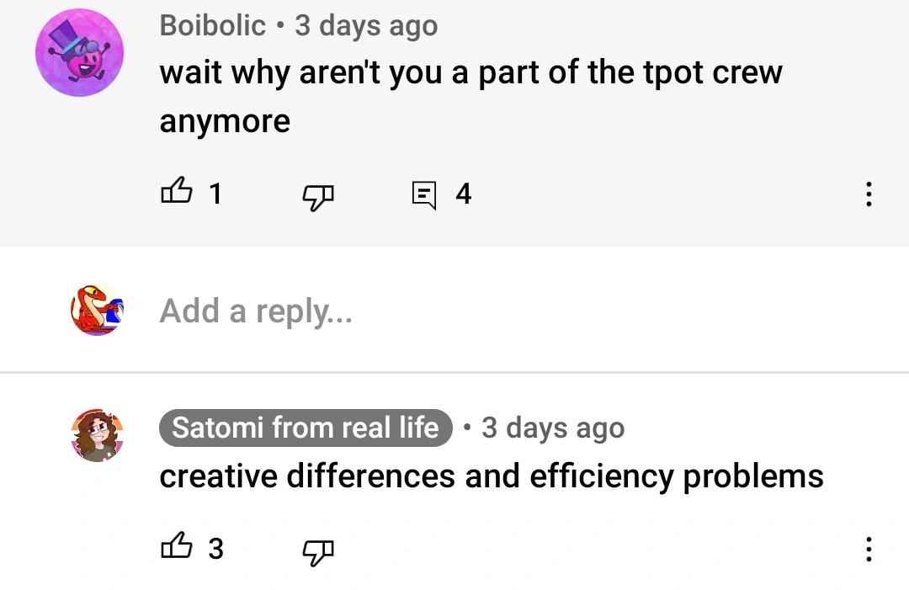Open more options for Satomi's reply
The height and width of the screenshot is (590, 909).
click(x=869, y=549)
